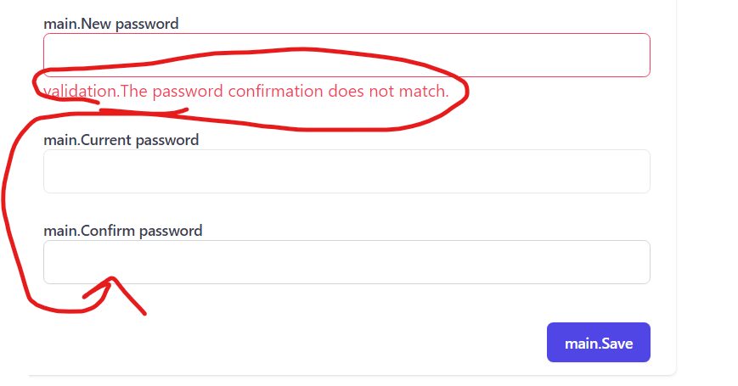Image resolution: width=738 pixels, height=386 pixels.
Task: Focus the Current password text box
Action: [346, 171]
